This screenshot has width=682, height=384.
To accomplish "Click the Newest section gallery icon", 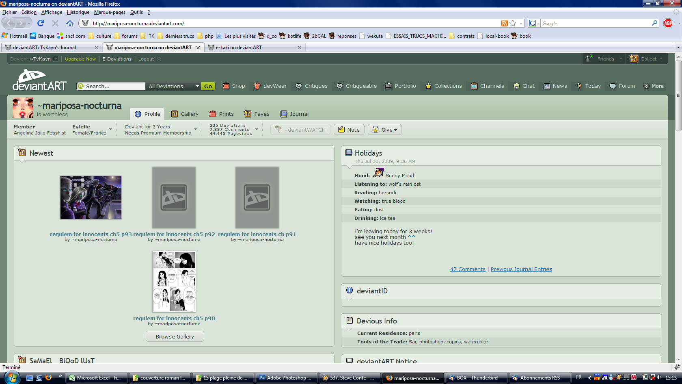I will click(x=22, y=152).
